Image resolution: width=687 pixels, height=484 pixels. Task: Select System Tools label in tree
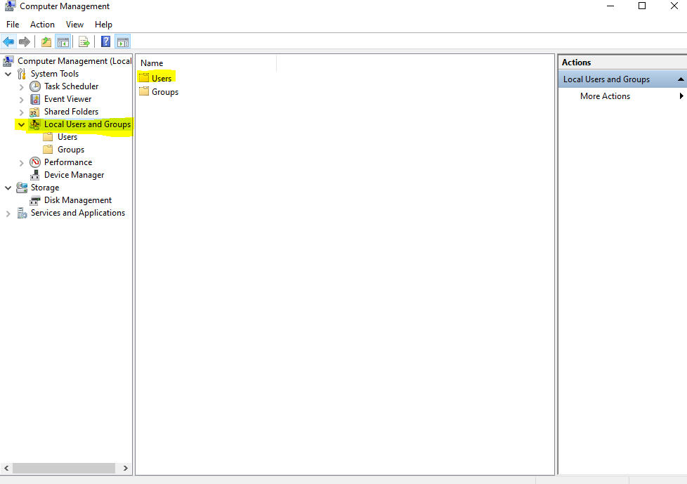(55, 74)
